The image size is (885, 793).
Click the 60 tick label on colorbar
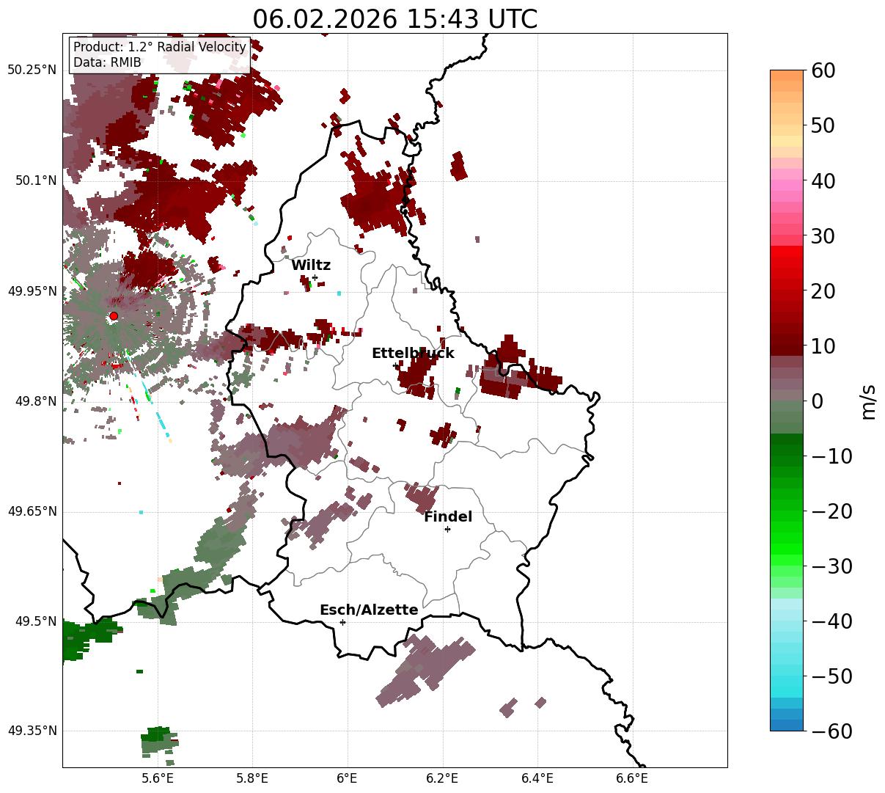pyautogui.click(x=824, y=70)
